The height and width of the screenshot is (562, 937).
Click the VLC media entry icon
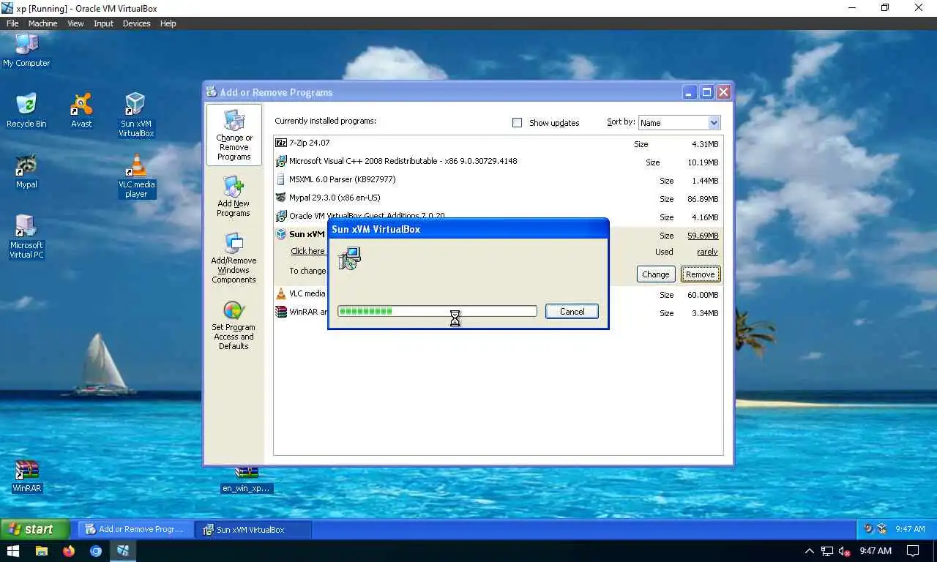click(280, 293)
